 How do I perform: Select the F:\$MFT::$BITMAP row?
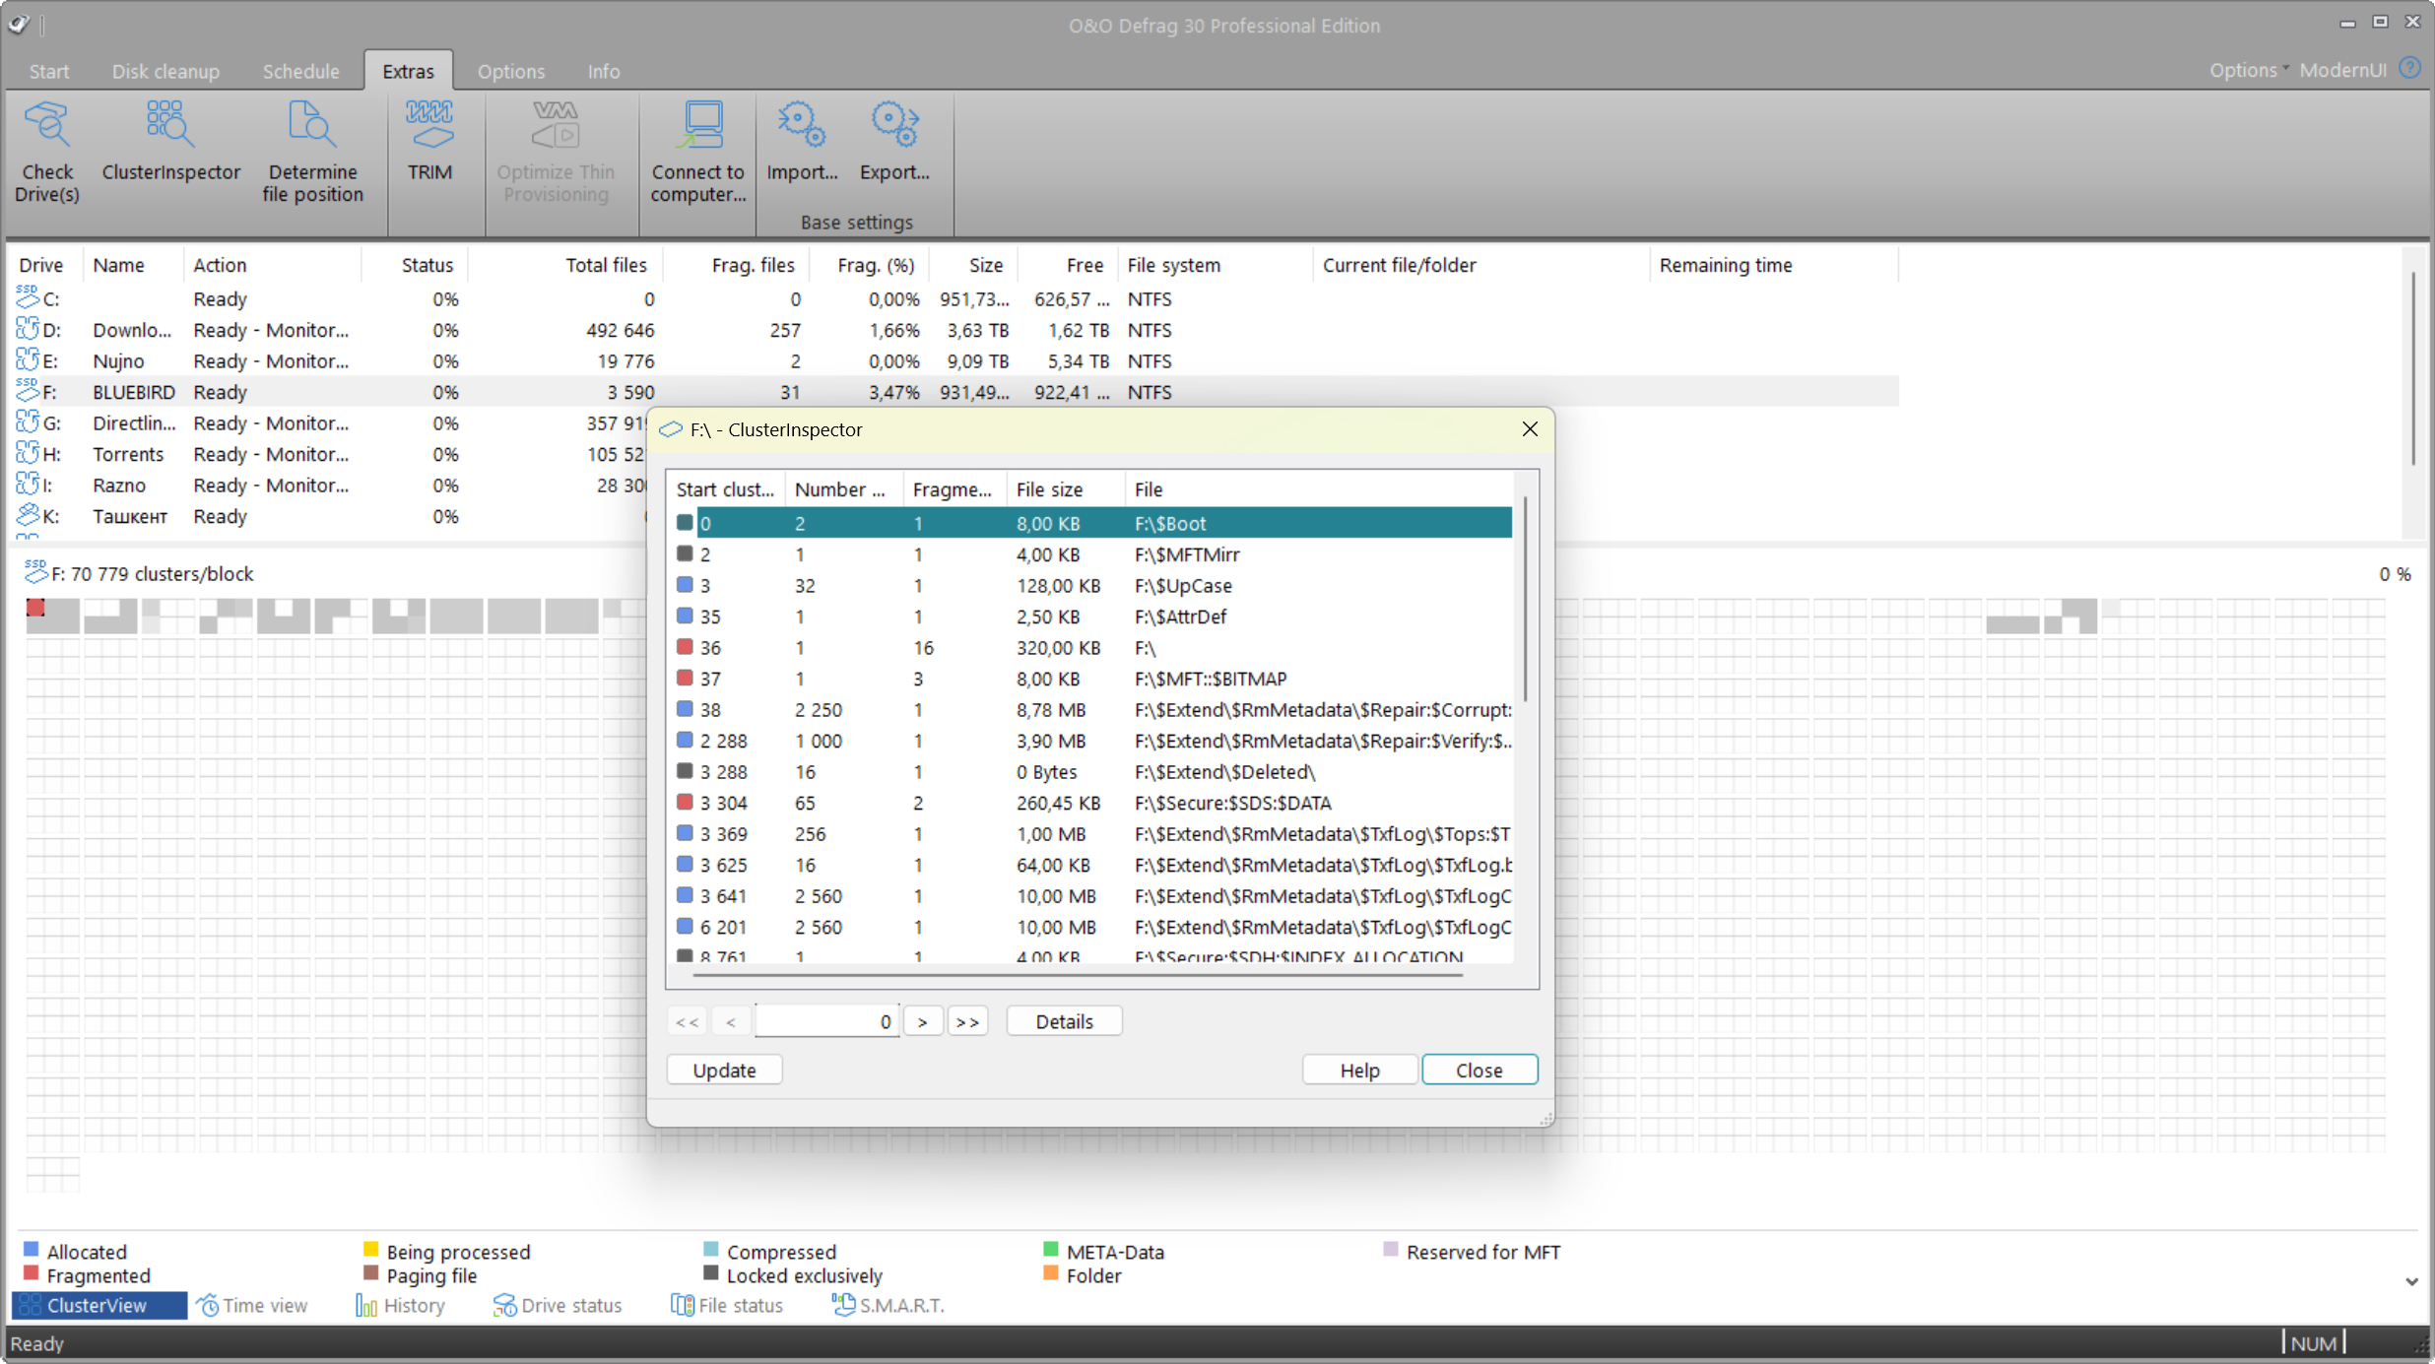(1210, 679)
